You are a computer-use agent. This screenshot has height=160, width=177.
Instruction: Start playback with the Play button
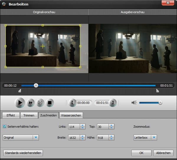pyautogui.click(x=20, y=103)
